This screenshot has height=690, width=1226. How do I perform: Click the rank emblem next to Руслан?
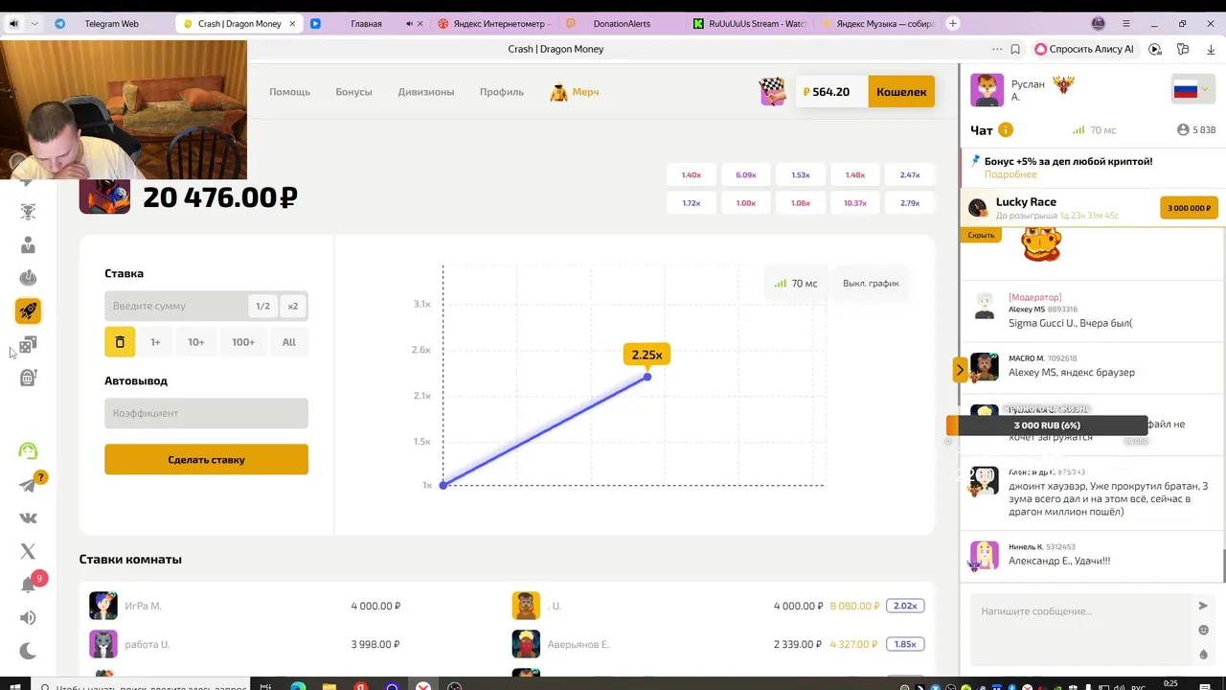click(1063, 85)
